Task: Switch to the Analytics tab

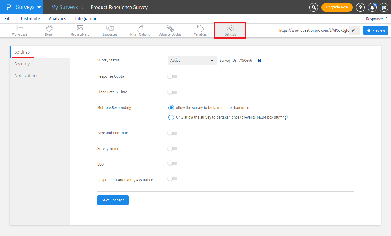Action: (x=58, y=19)
